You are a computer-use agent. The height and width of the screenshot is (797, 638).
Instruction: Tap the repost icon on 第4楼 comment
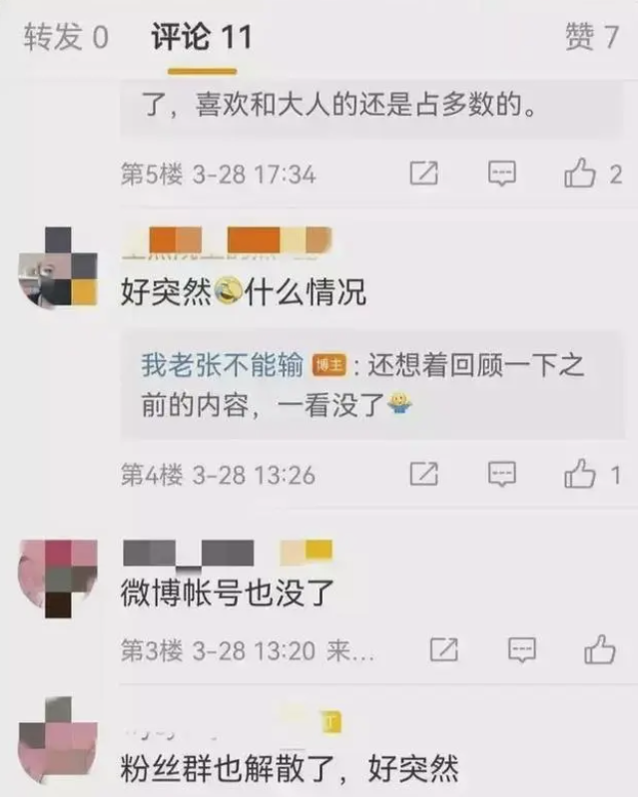click(423, 474)
